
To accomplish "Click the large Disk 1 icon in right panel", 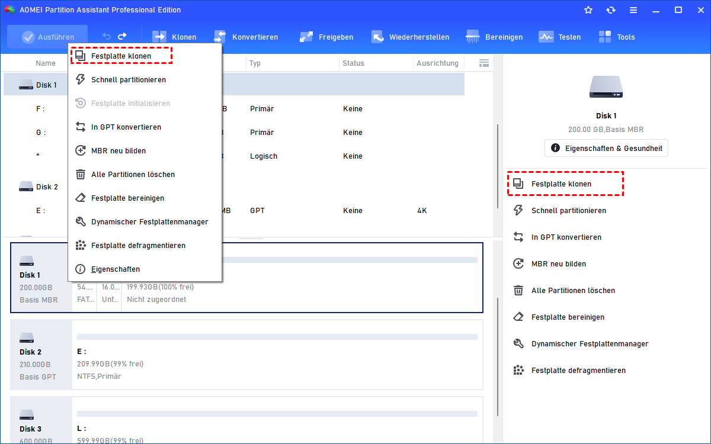I will [x=606, y=87].
